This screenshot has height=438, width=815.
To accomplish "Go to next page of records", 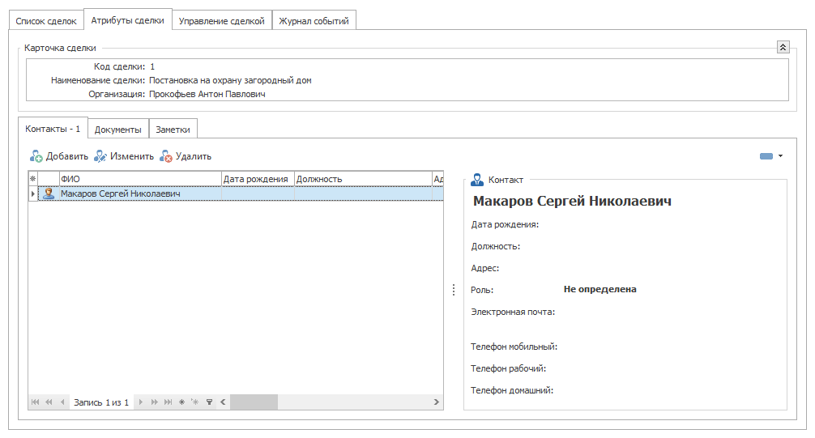I will point(155,402).
